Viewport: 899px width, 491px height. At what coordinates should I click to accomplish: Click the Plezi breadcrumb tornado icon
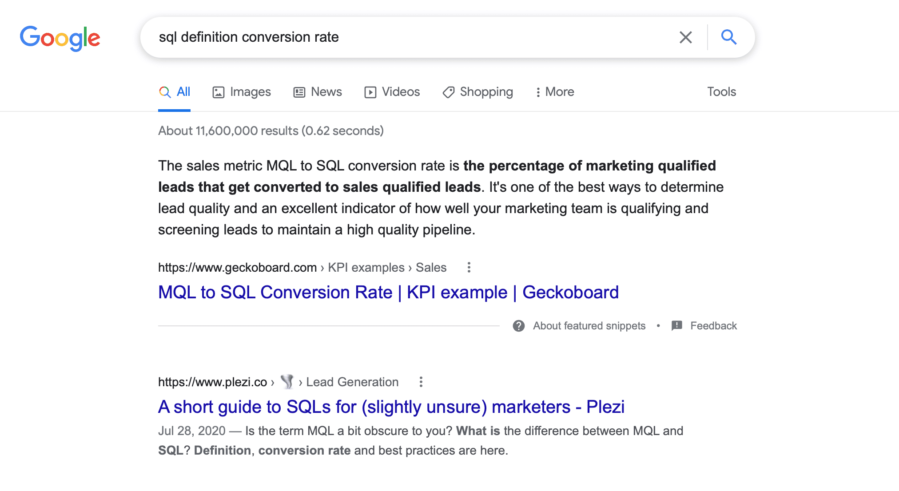[x=287, y=381]
